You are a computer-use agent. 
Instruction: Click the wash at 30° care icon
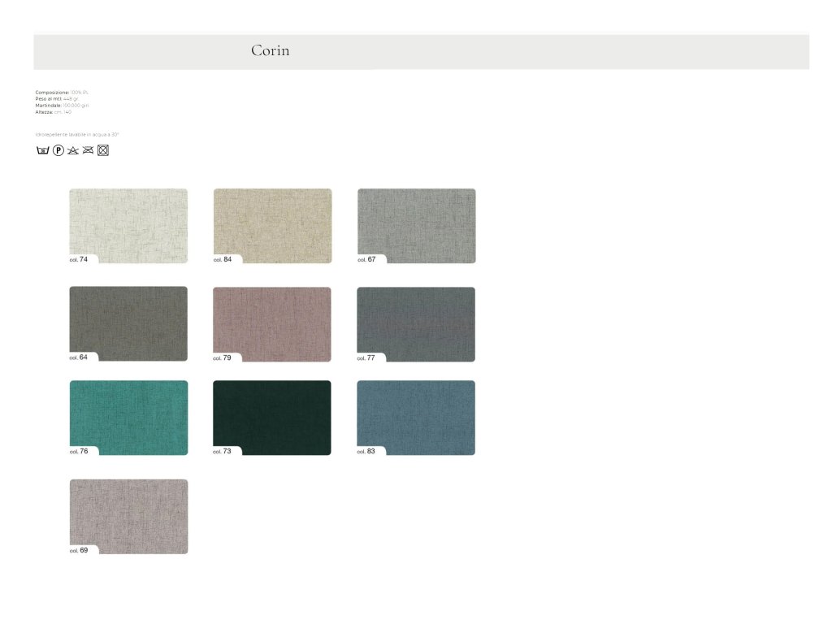pyautogui.click(x=42, y=150)
